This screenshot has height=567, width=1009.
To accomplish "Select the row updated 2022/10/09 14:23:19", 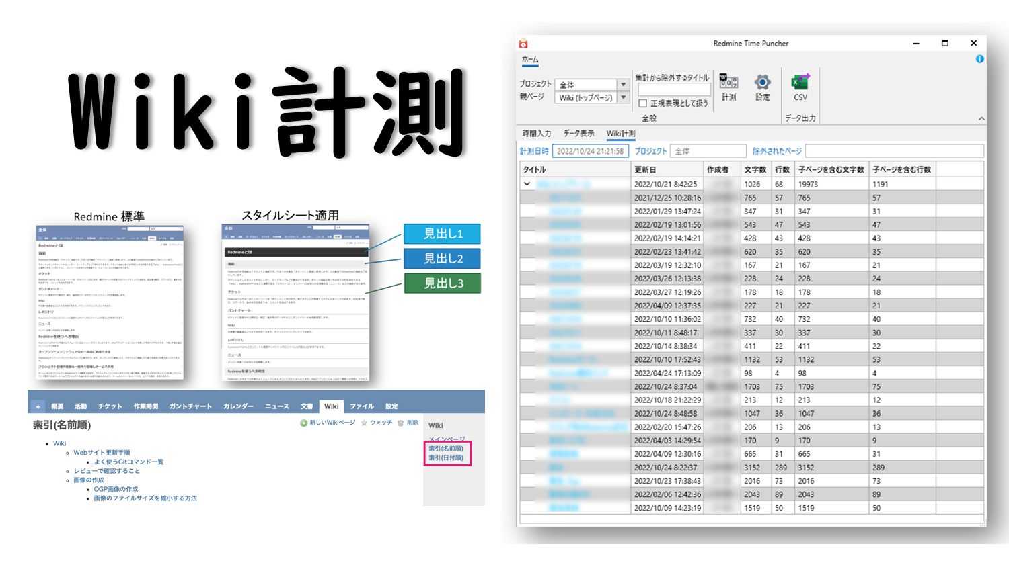I will tap(751, 508).
